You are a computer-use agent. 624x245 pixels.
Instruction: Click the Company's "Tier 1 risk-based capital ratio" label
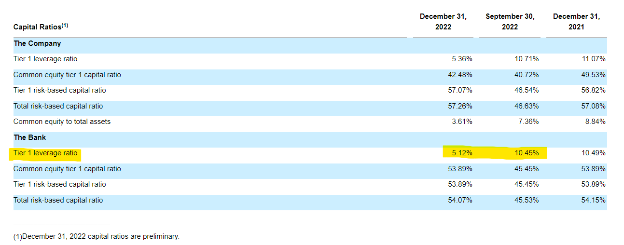[60, 90]
